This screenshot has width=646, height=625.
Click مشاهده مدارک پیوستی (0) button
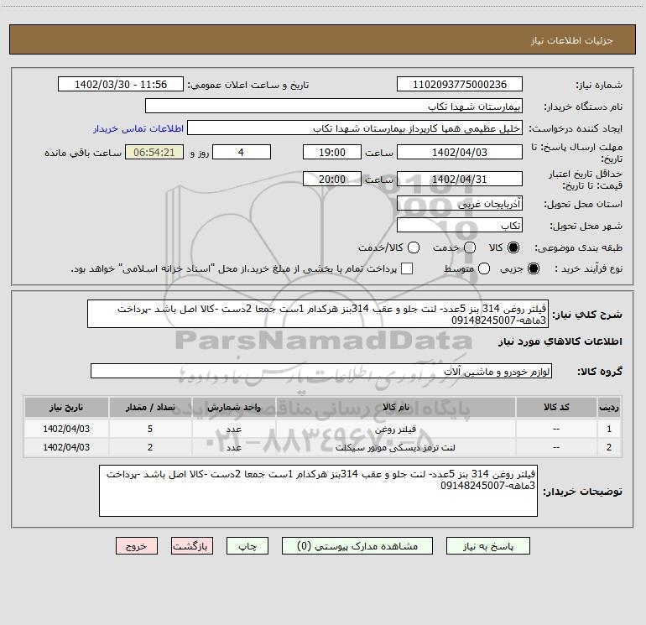pyautogui.click(x=357, y=546)
